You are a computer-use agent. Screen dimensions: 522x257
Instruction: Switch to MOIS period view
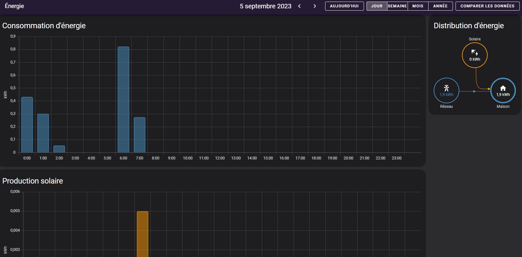pyautogui.click(x=418, y=6)
